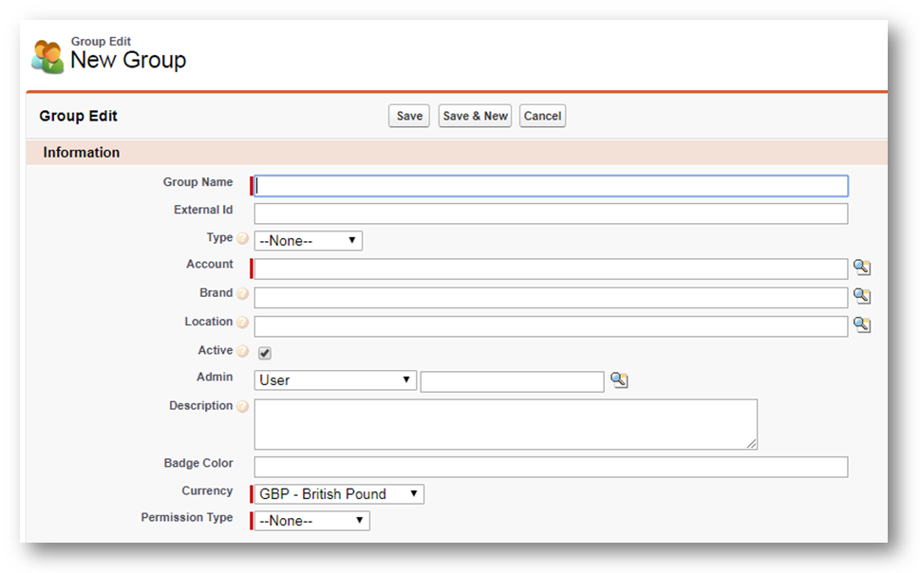Click the help icon next to Location

pyautogui.click(x=243, y=323)
